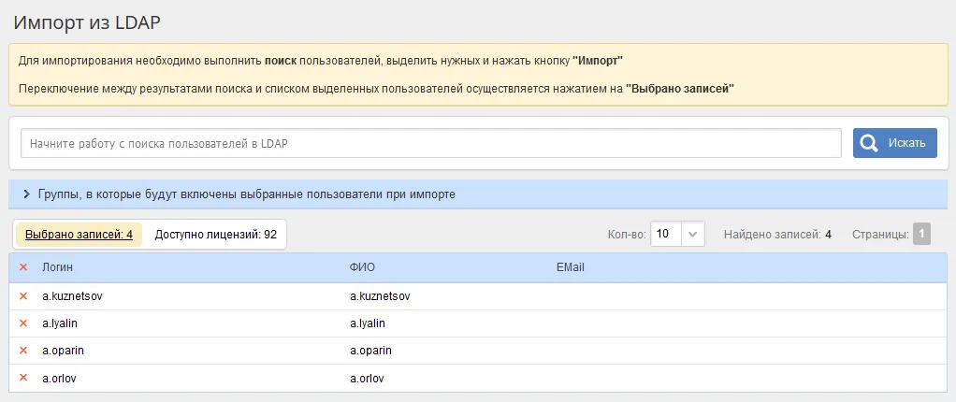Click the magnifier icon in the search button

(869, 143)
